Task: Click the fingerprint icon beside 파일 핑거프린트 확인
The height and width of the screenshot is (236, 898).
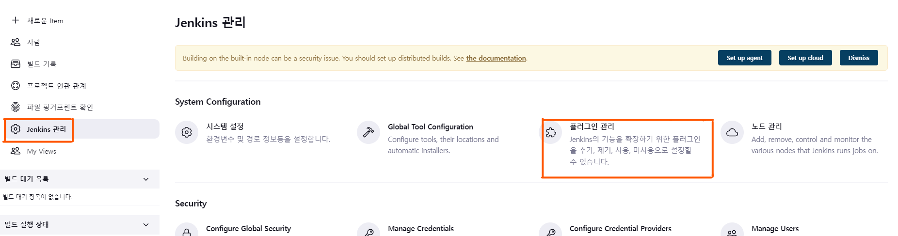Action: [16, 107]
